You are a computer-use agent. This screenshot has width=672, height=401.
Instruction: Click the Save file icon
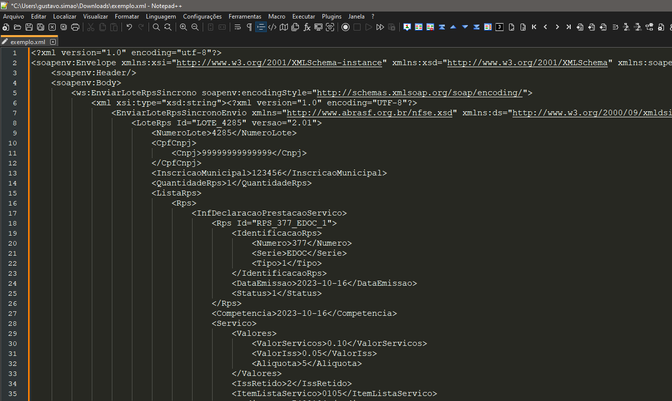pyautogui.click(x=29, y=27)
